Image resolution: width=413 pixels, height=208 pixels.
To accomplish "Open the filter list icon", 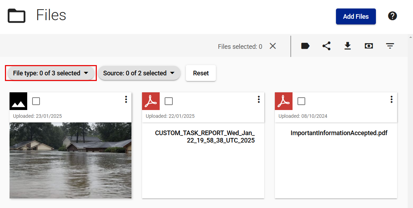I will pos(390,46).
